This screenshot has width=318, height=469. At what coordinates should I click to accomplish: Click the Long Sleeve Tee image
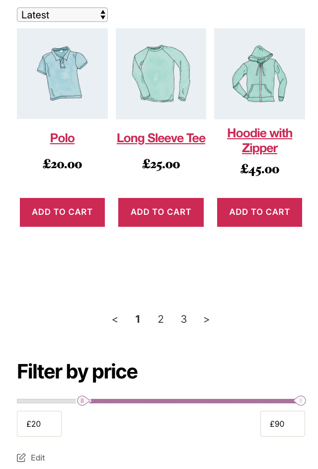[160, 73]
